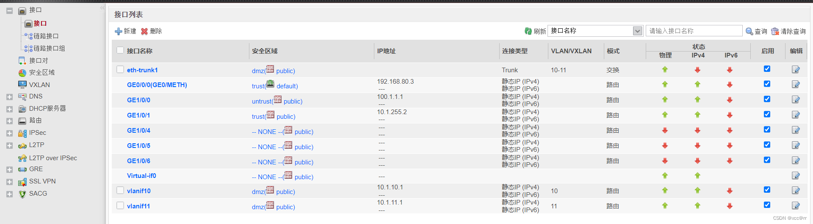Click the 删除 red cross icon
This screenshot has width=813, height=224.
coord(144,31)
